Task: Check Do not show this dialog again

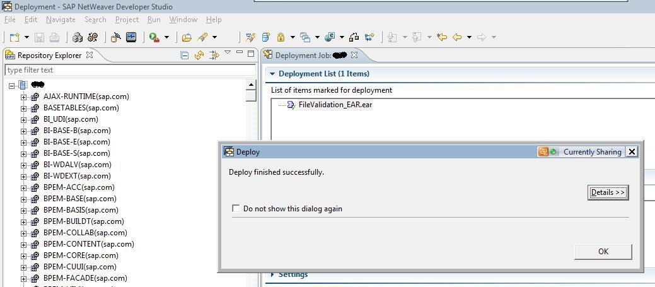Action: pyautogui.click(x=236, y=208)
